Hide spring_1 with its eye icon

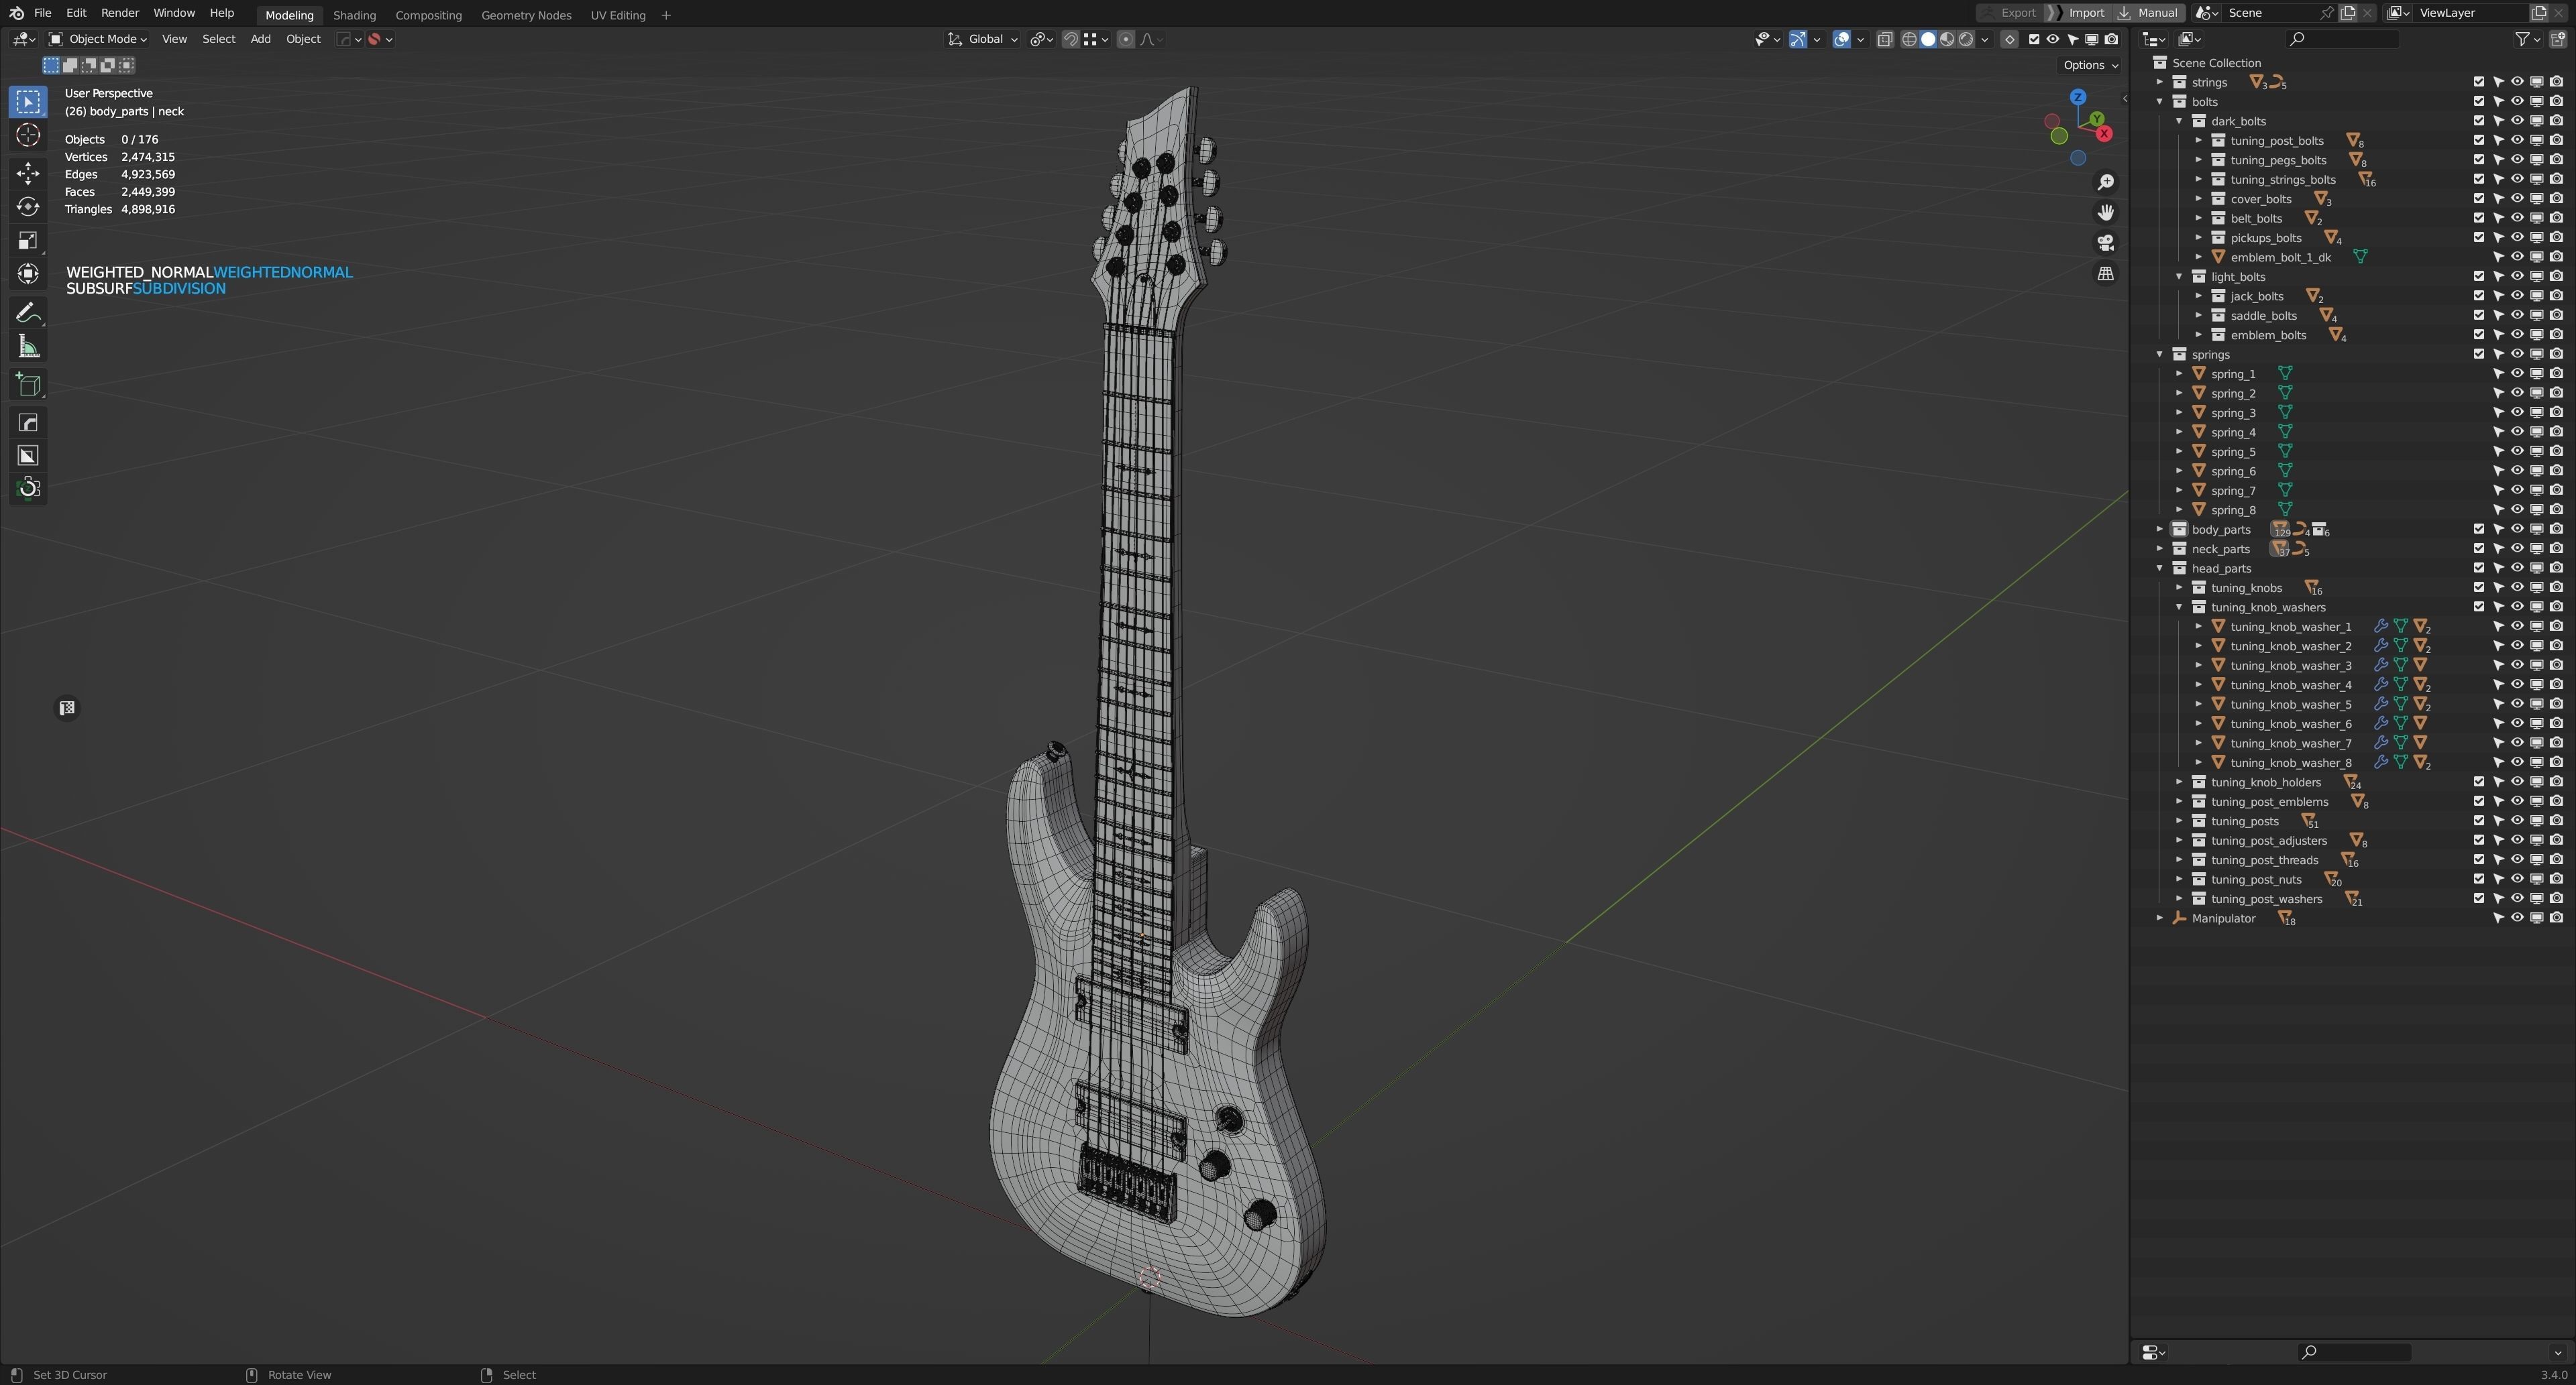tap(2517, 373)
